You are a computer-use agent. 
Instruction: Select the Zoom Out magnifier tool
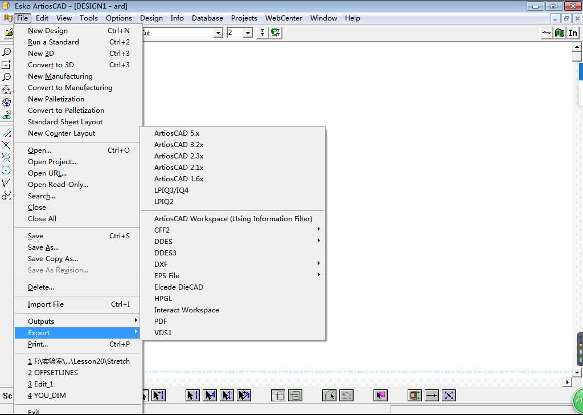pos(6,77)
